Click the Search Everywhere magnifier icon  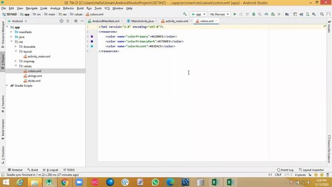point(322,14)
